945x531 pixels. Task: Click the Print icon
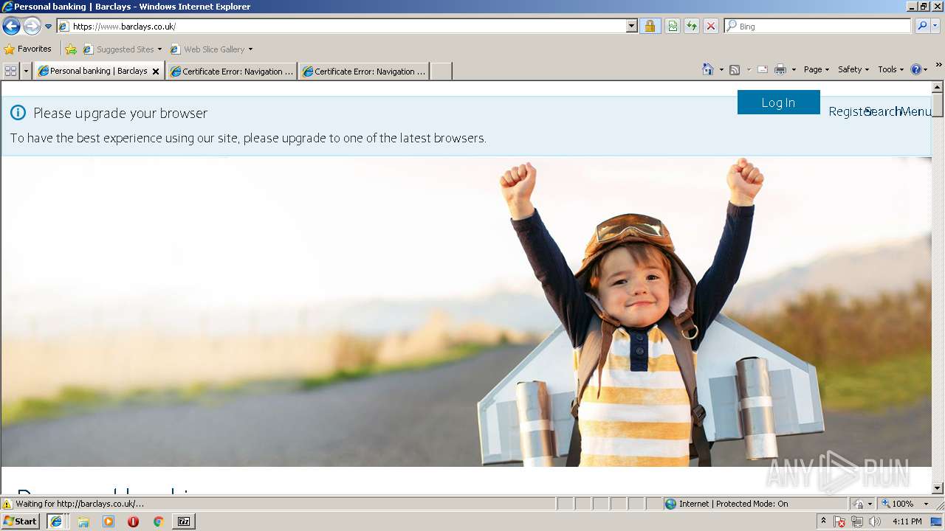(780, 69)
